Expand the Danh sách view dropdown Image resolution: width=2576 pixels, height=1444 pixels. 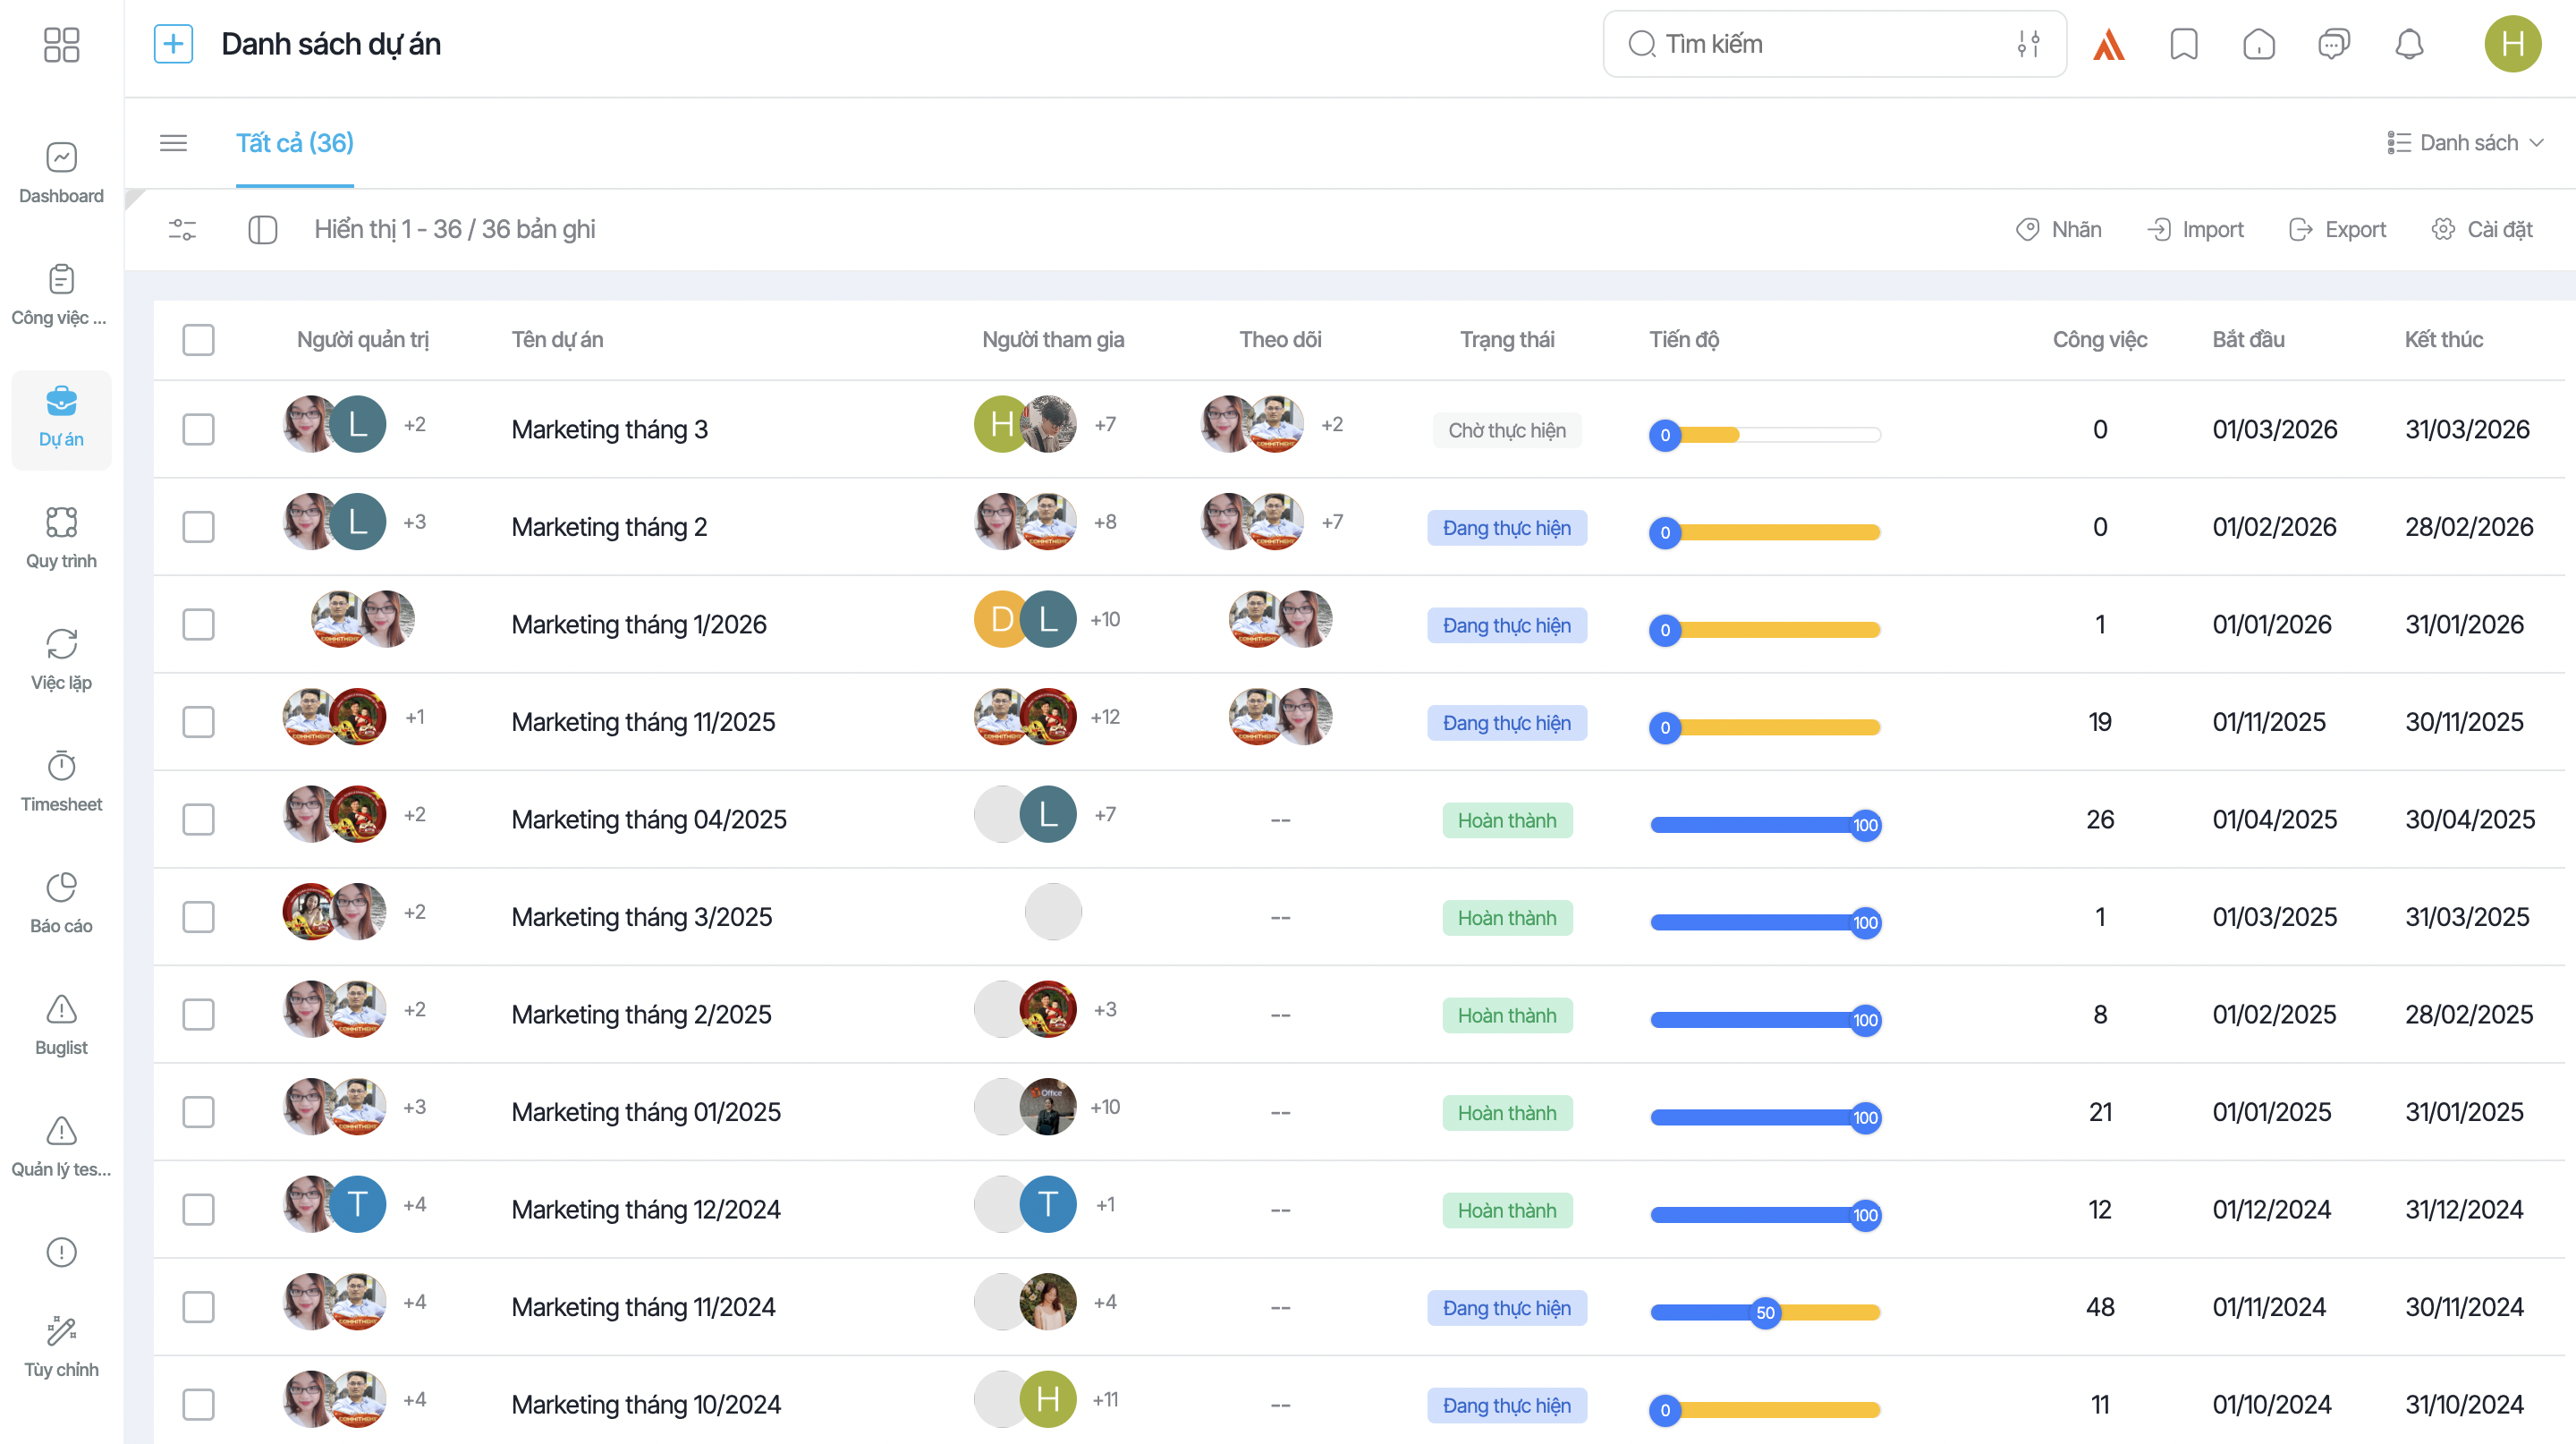coord(2467,142)
